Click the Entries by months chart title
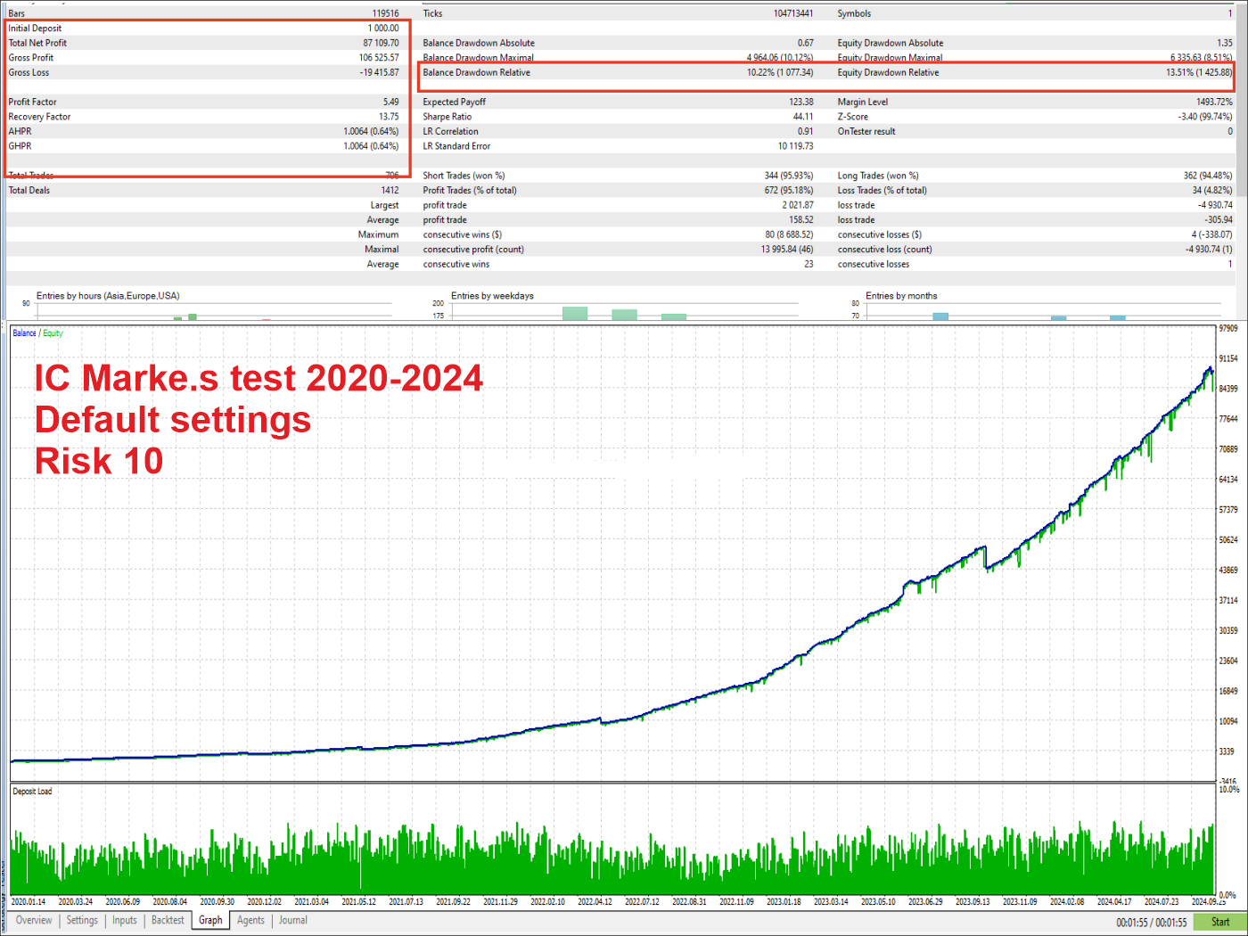Screen dimensions: 1248x936 click(x=901, y=296)
